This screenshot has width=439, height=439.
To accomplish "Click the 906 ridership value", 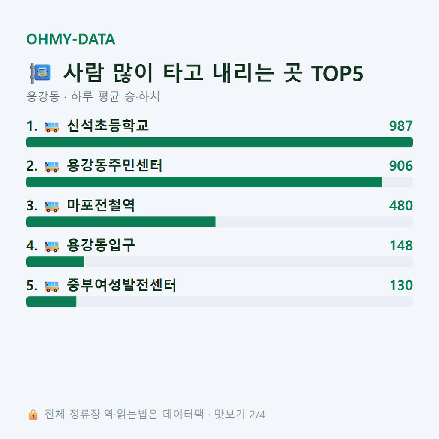I will tap(401, 166).
